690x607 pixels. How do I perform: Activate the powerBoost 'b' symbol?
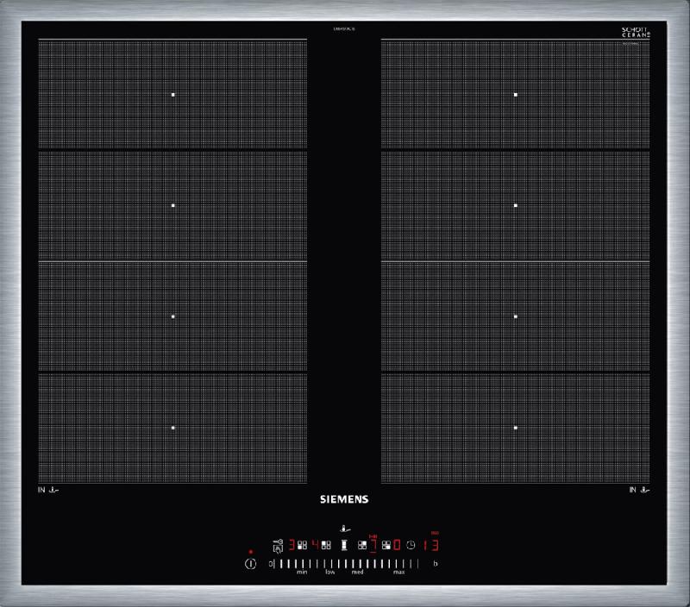436,563
